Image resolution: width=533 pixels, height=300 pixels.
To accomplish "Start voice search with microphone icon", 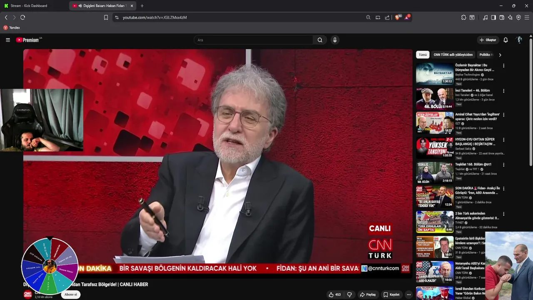I will coord(335,40).
